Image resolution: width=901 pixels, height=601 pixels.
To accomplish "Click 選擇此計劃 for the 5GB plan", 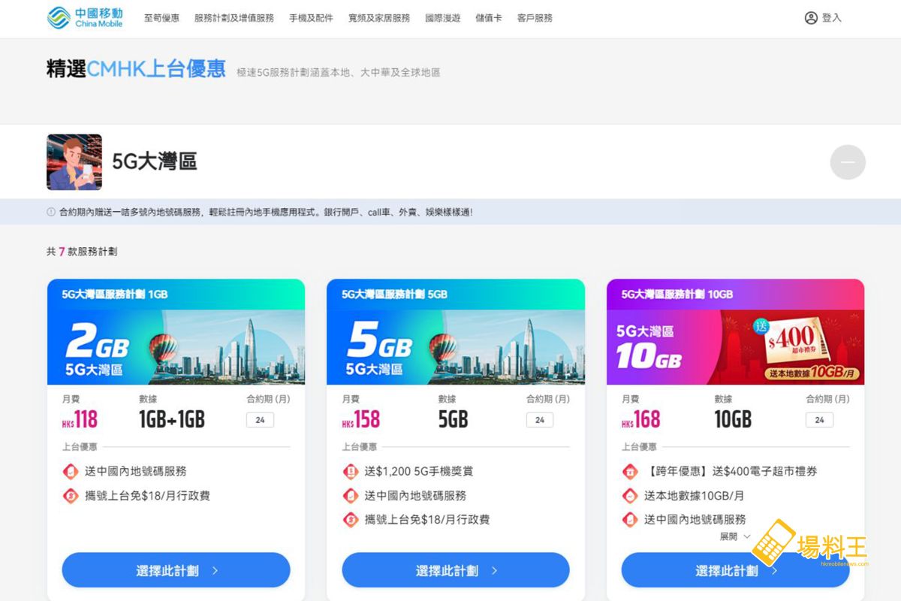I will 456,570.
